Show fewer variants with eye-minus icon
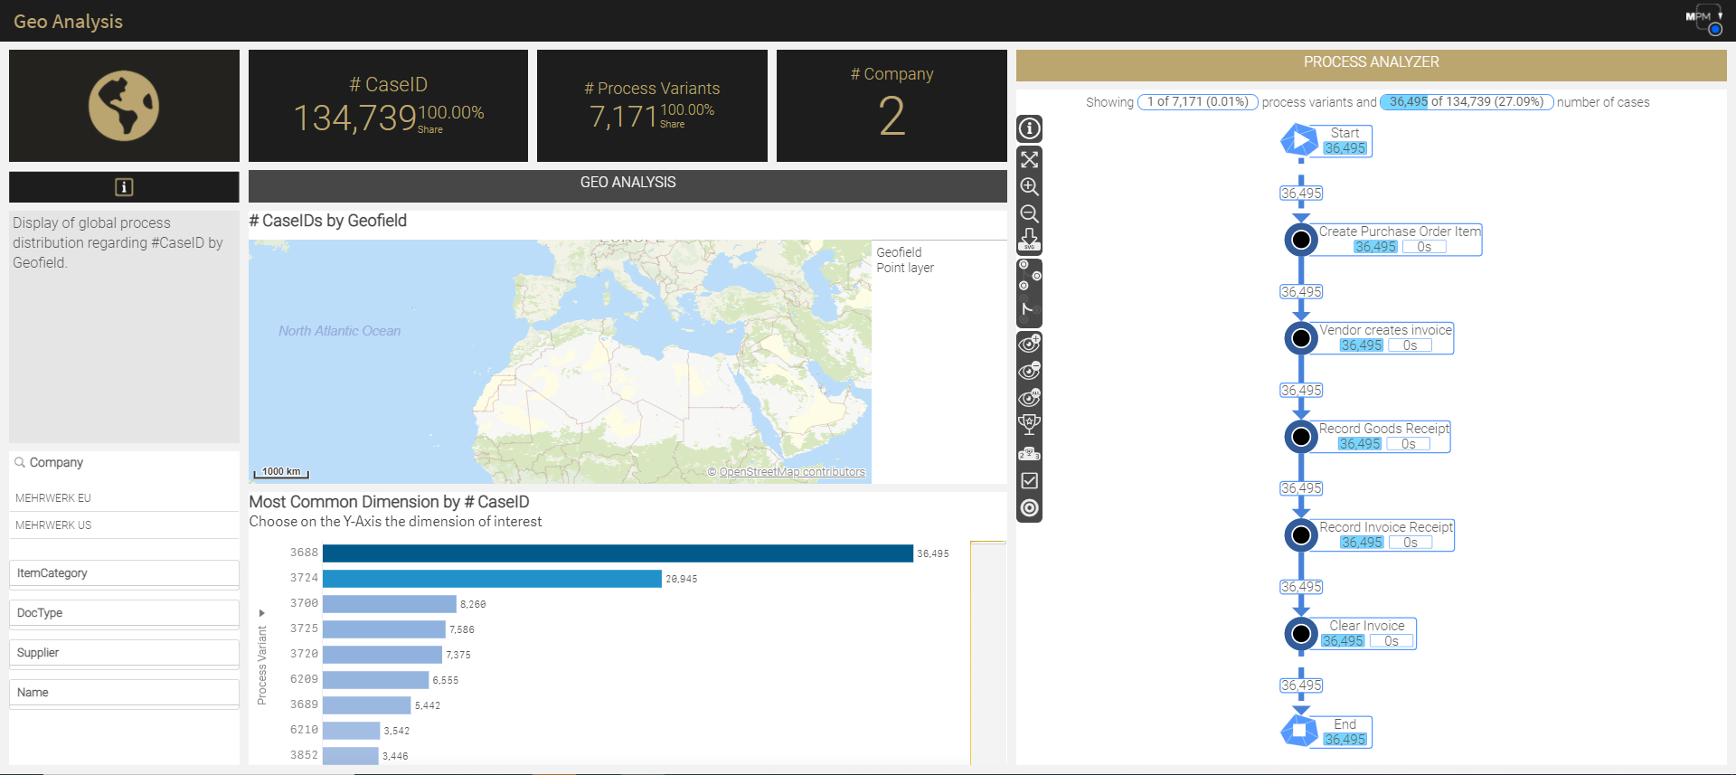1736x775 pixels. [x=1029, y=371]
